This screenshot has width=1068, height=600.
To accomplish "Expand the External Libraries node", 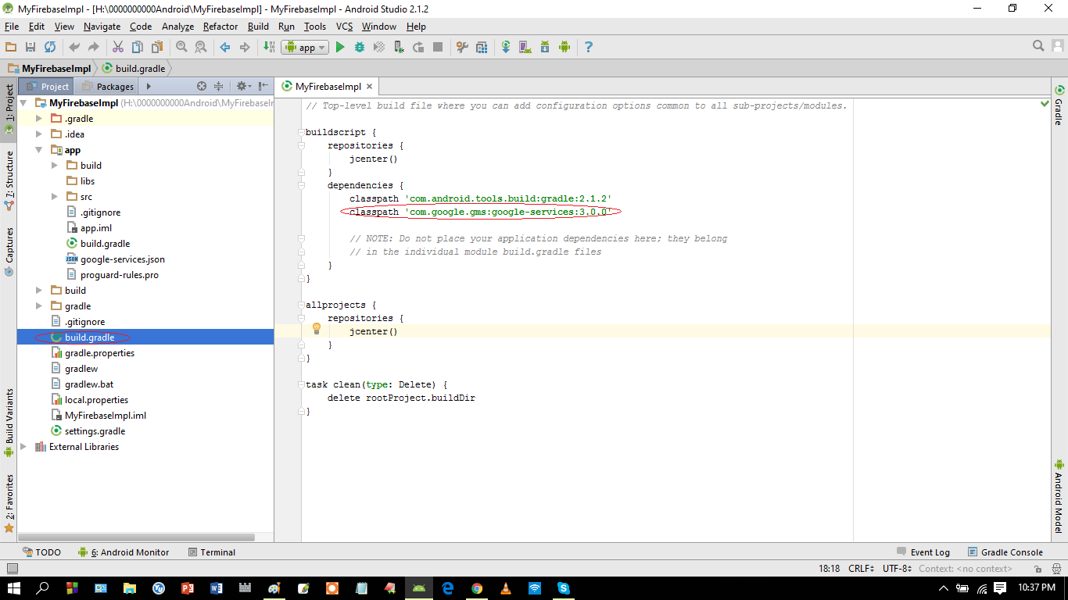I will pos(23,447).
